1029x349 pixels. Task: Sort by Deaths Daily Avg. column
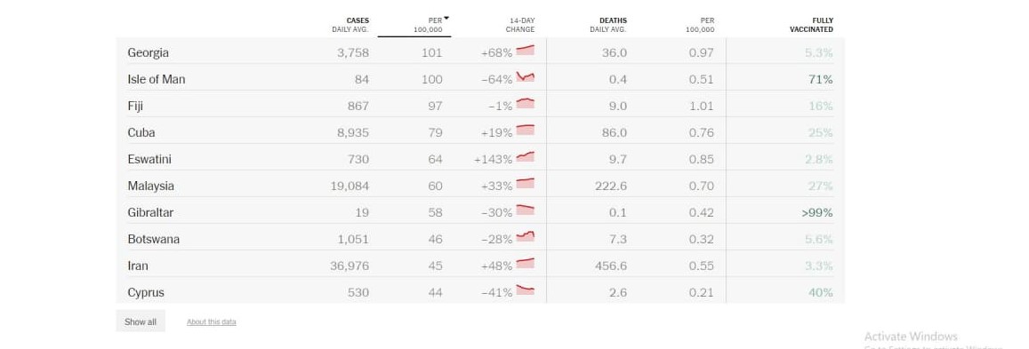[608, 25]
